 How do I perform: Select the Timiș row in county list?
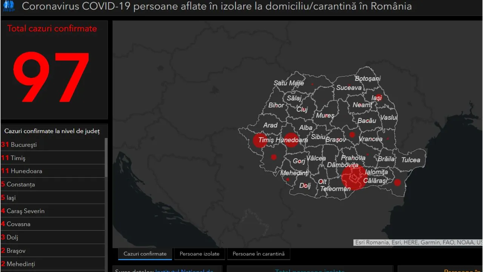point(53,158)
